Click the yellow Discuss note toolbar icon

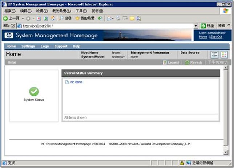click(x=132, y=19)
